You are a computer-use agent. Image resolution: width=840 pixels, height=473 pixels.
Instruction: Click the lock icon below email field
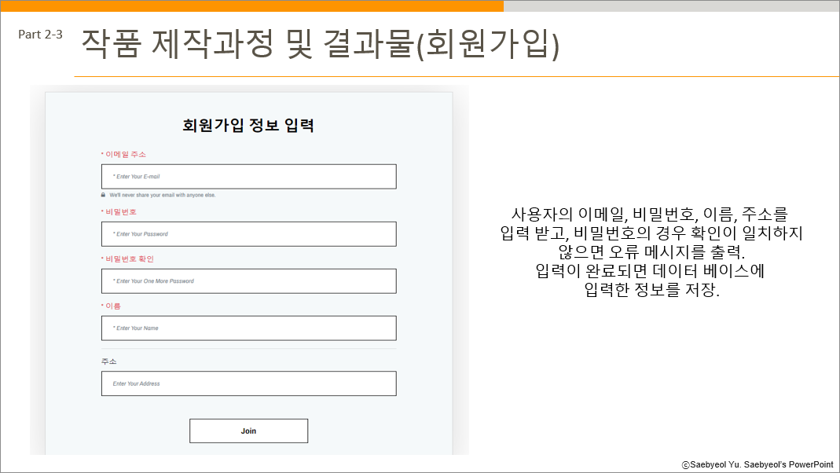tap(104, 195)
